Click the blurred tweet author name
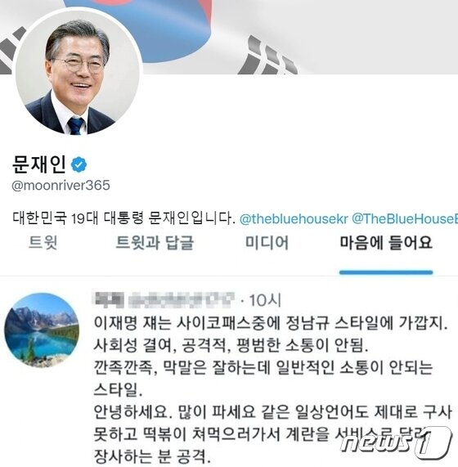 [x=108, y=299]
